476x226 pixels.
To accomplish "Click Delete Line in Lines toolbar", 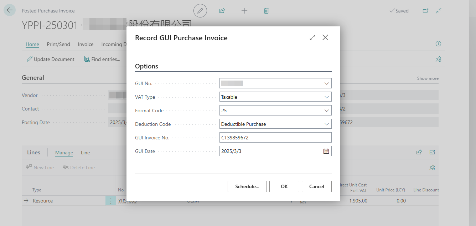I will click(x=79, y=168).
